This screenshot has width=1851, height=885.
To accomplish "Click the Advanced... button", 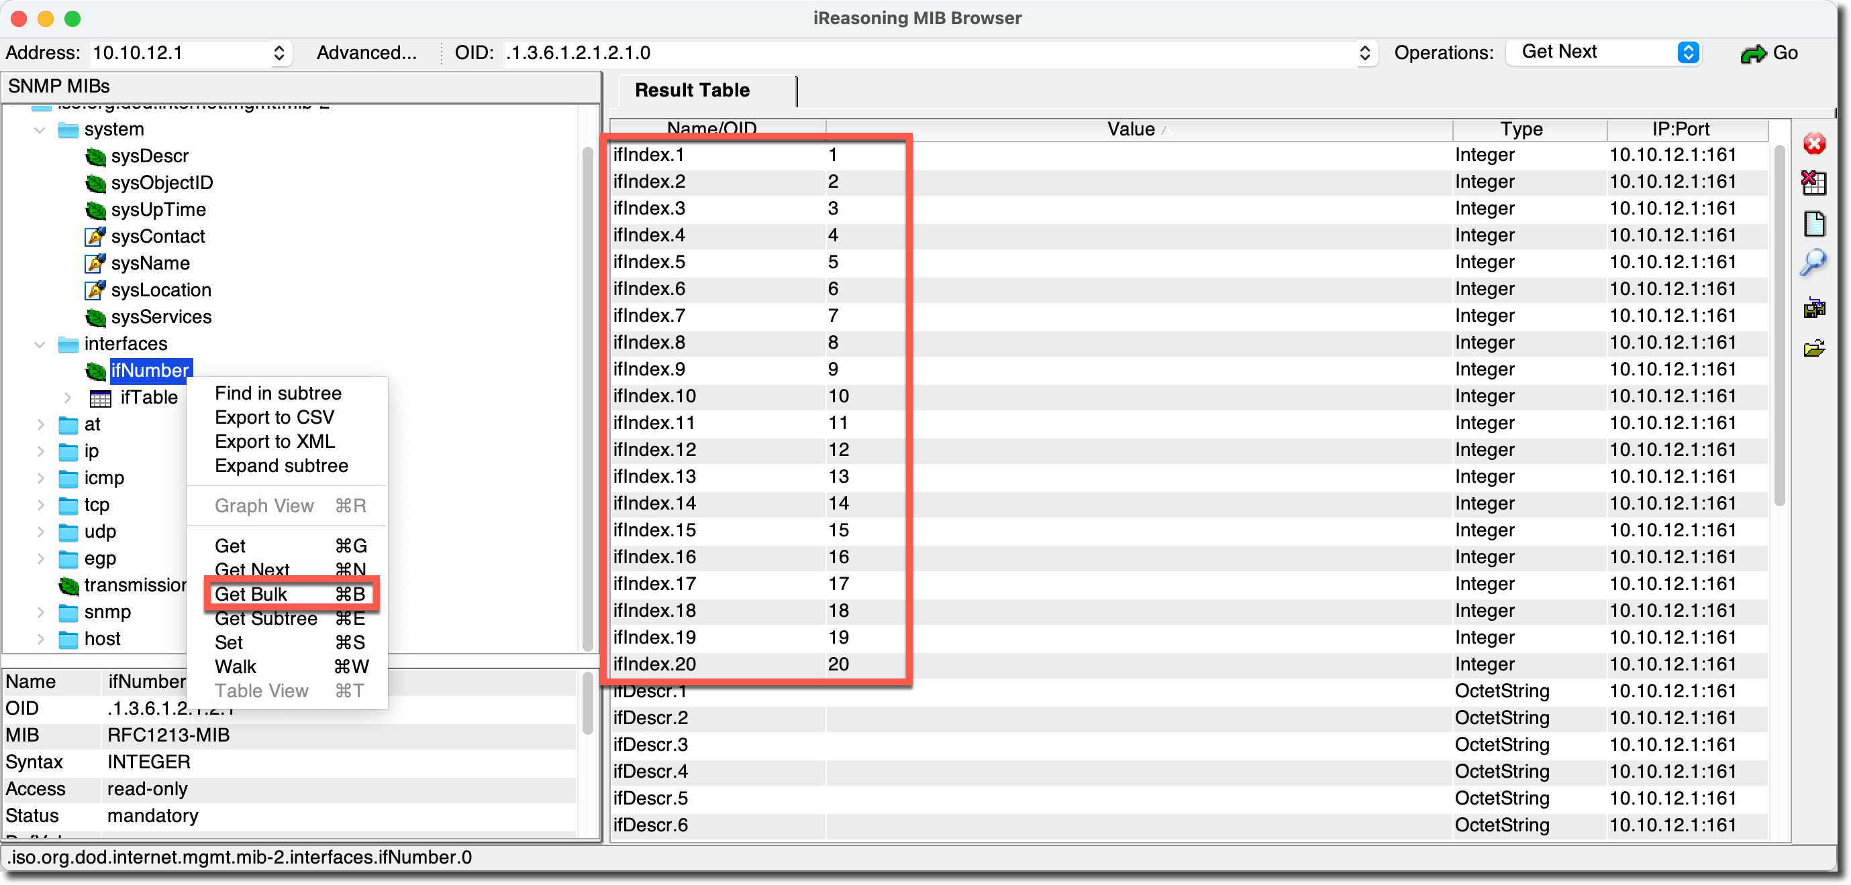I will click(366, 53).
